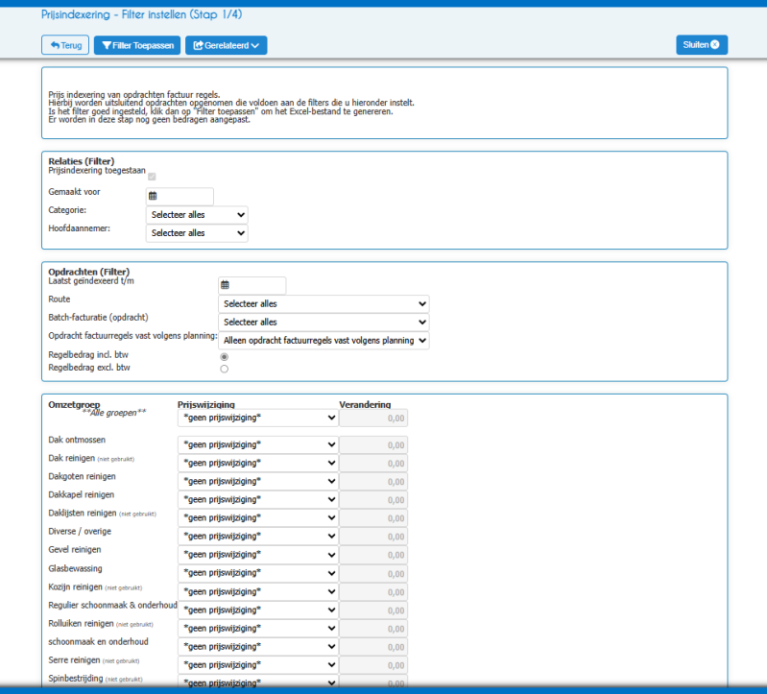767x694 pixels.
Task: Close page with Sluiten button
Action: point(702,44)
